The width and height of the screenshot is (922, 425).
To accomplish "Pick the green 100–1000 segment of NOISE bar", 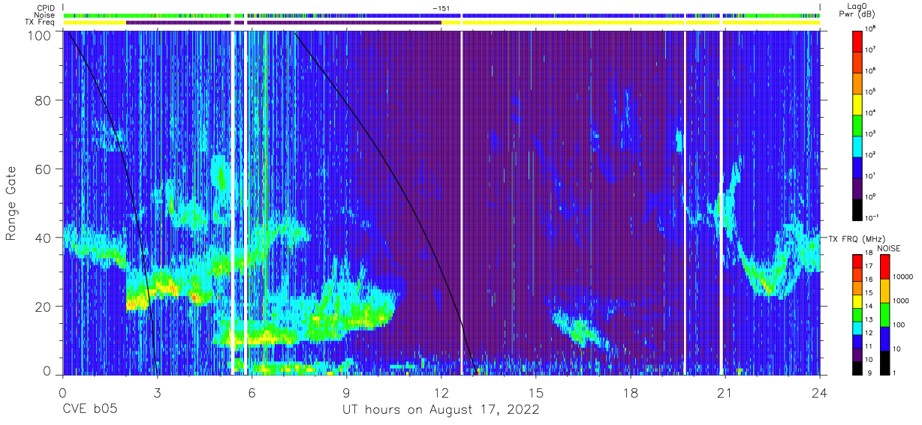I will (884, 313).
